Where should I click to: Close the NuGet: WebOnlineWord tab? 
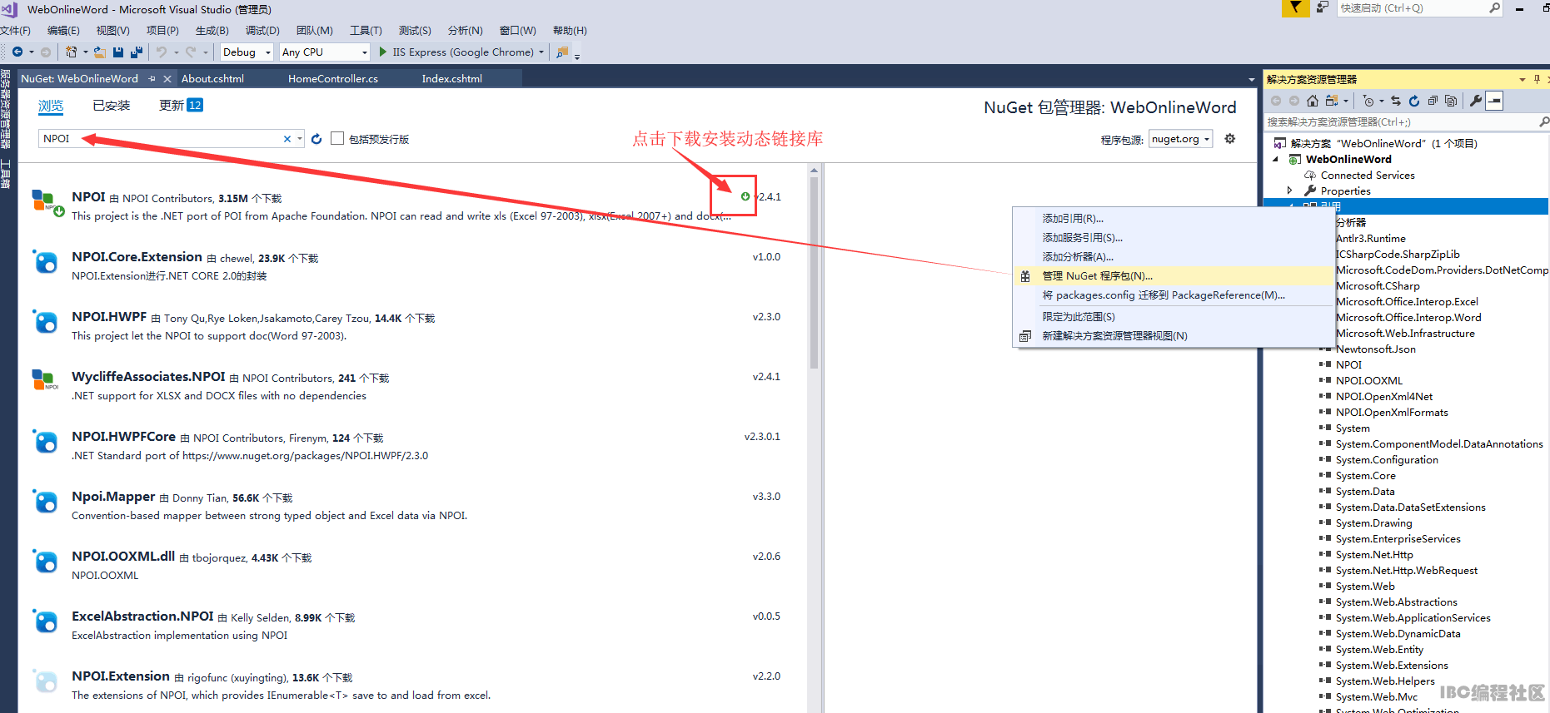tap(167, 79)
